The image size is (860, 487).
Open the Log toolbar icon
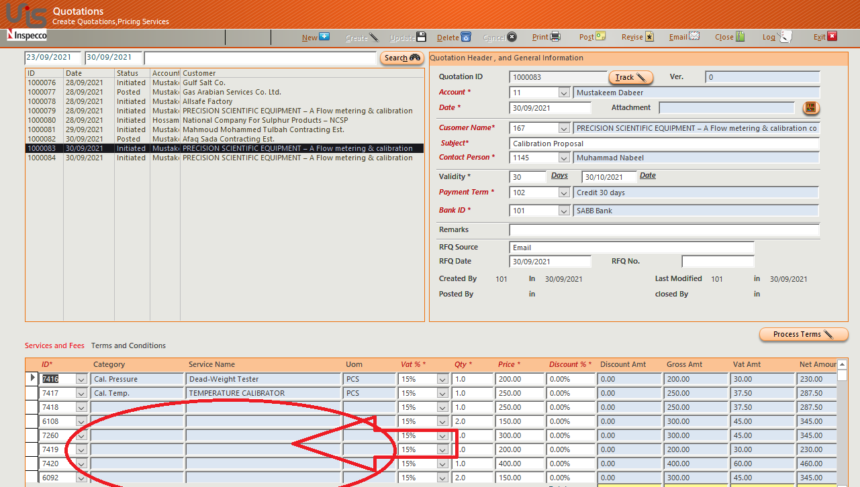tap(784, 37)
